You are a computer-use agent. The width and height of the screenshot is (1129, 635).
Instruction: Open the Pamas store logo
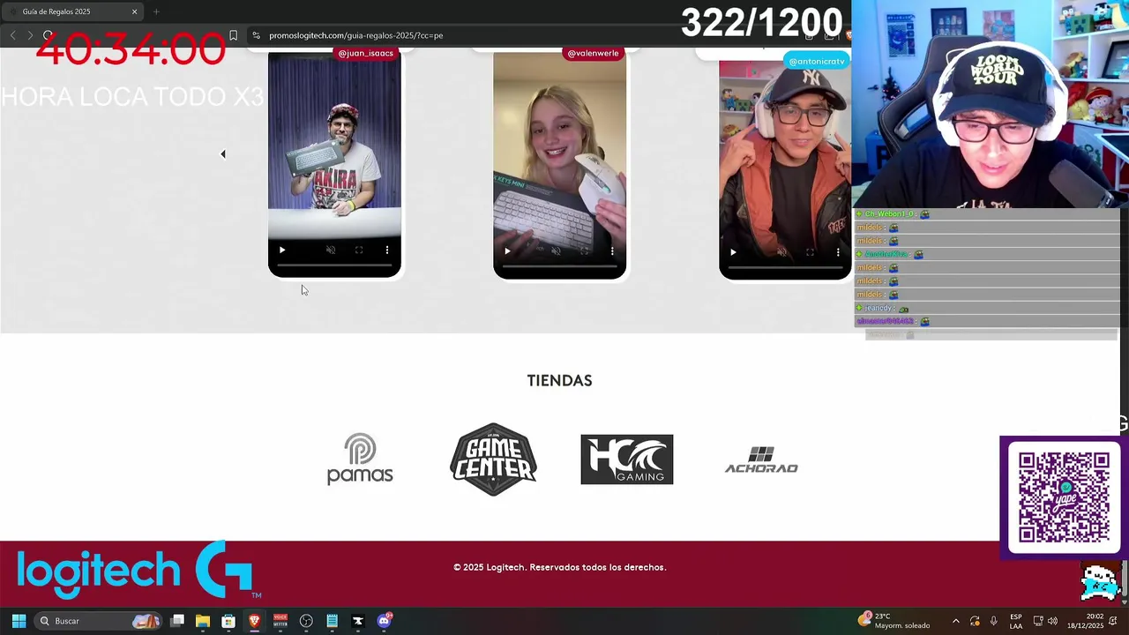coord(360,459)
